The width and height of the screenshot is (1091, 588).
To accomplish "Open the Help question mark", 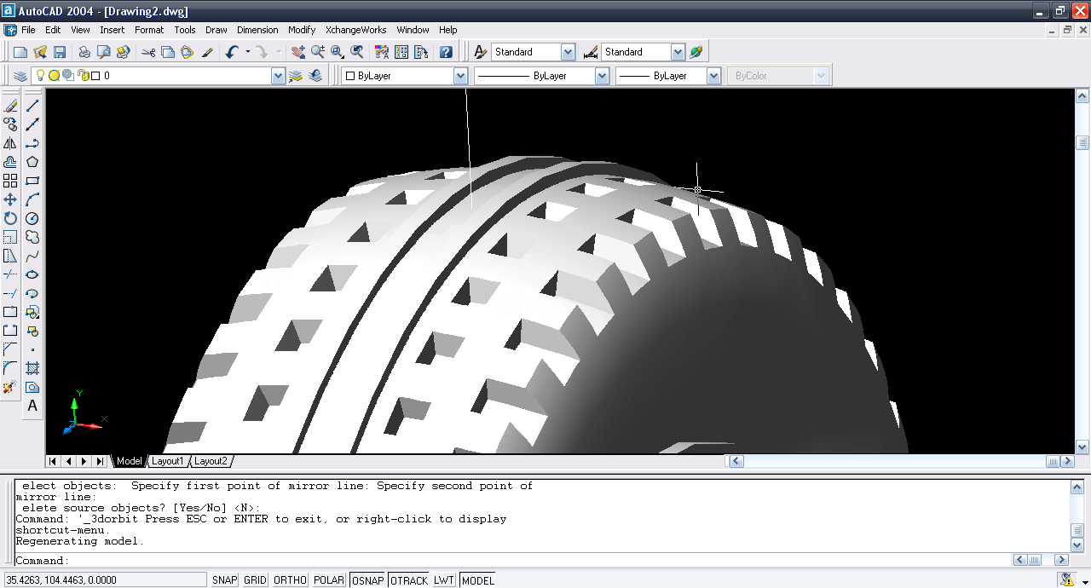I will coord(446,52).
